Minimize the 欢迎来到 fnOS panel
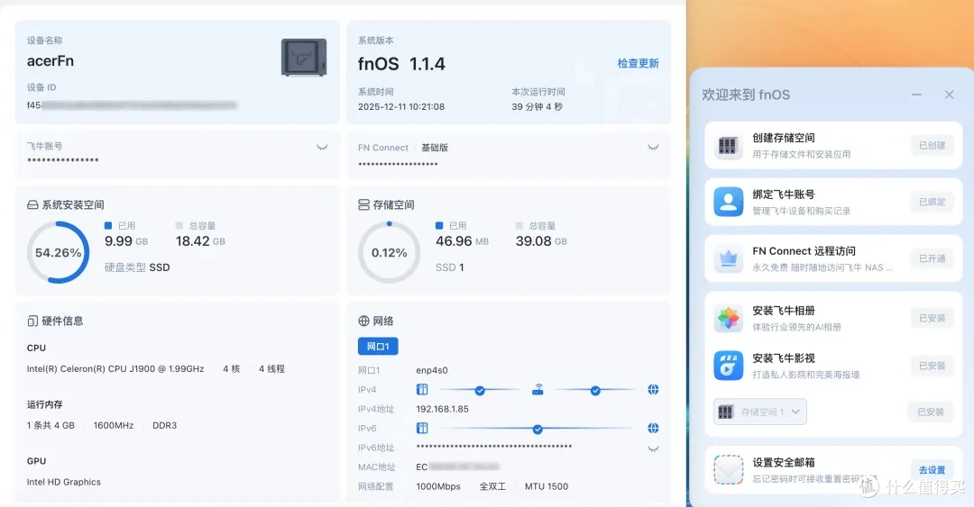 pyautogui.click(x=916, y=95)
